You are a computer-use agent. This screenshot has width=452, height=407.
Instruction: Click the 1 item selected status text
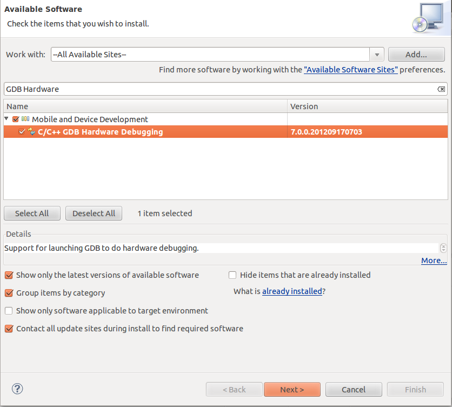[164, 213]
